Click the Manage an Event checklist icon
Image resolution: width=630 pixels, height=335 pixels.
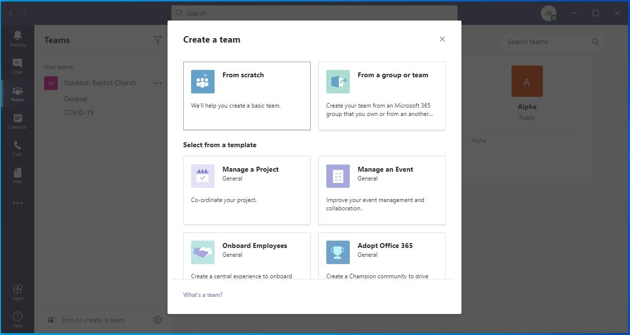338,176
